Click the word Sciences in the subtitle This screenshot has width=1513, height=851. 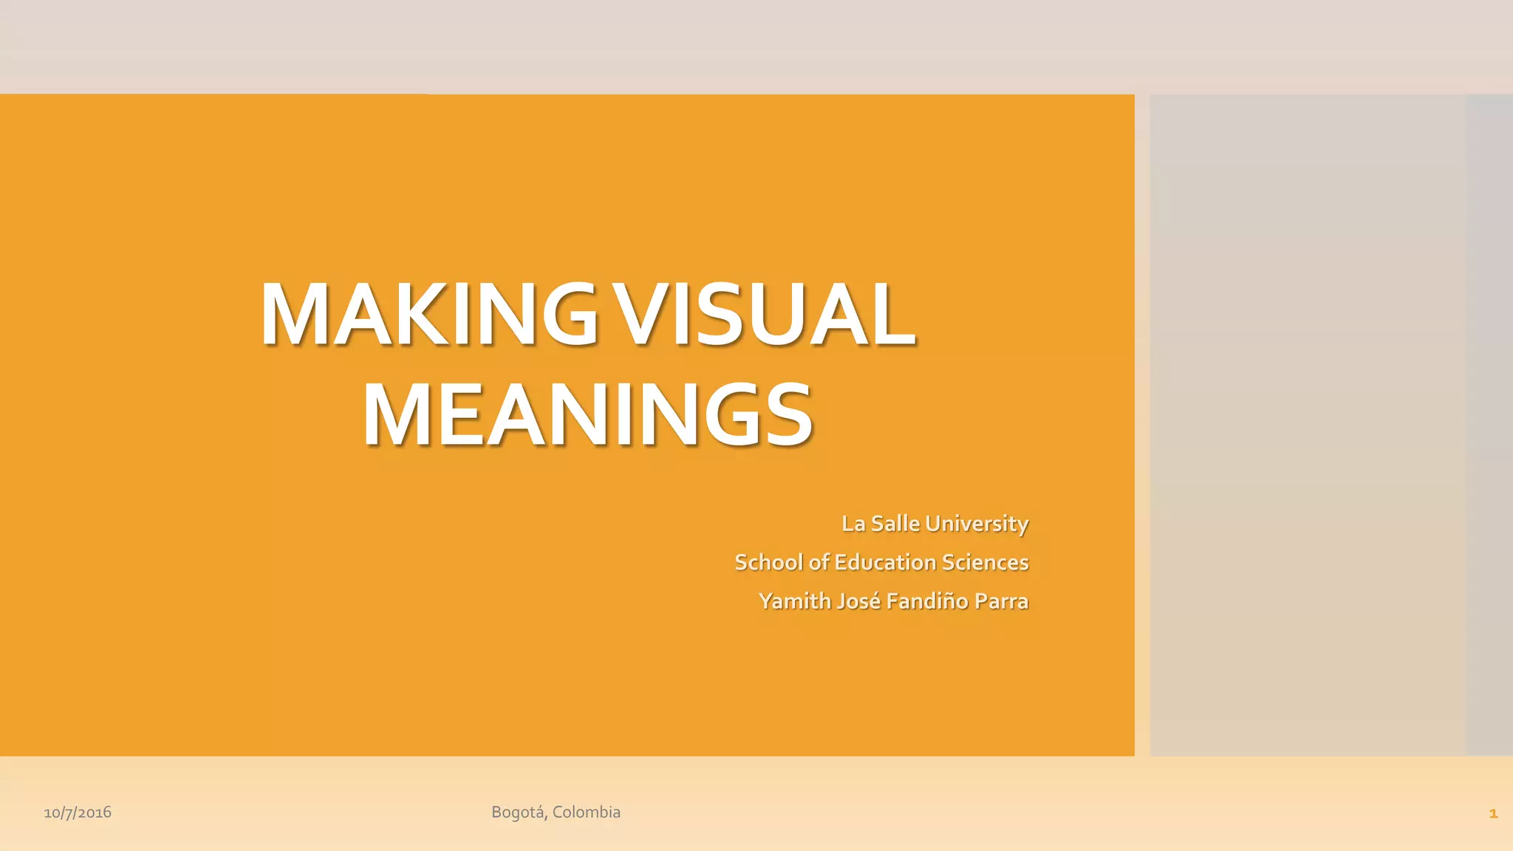point(985,562)
